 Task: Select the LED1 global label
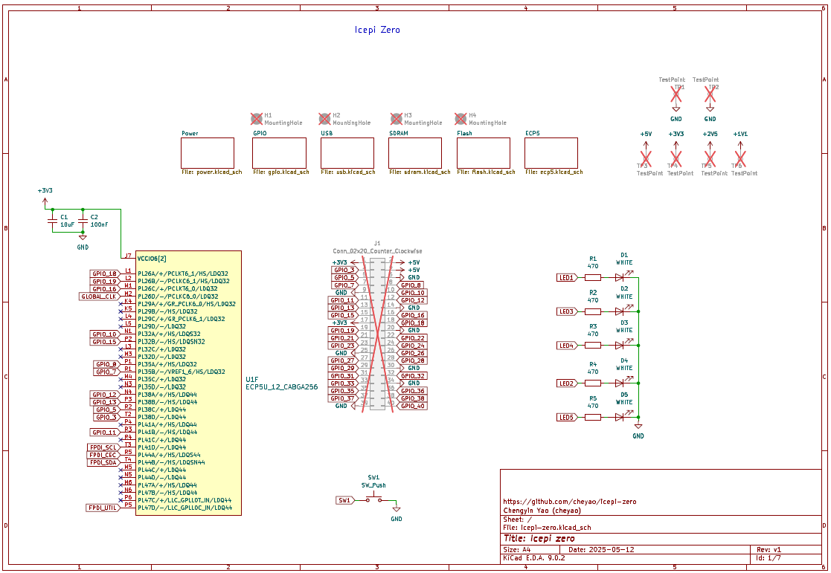pyautogui.click(x=566, y=278)
